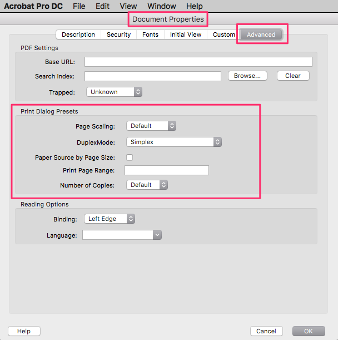Confirm with the OK button

click(x=309, y=331)
